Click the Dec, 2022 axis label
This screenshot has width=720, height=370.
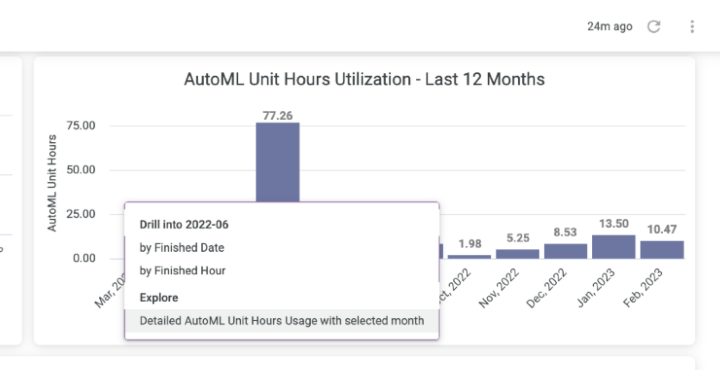click(546, 288)
